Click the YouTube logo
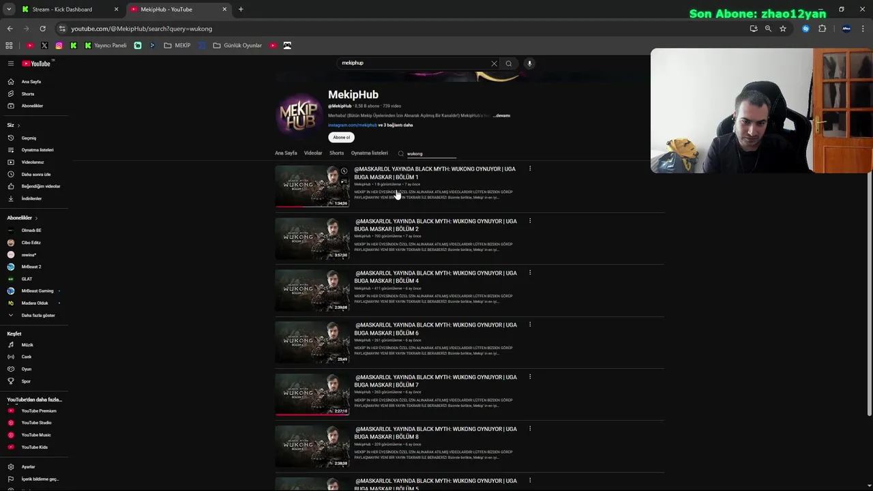 pos(37,63)
